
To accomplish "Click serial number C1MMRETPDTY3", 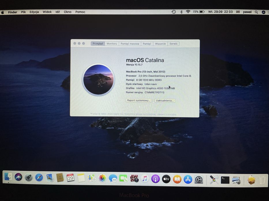I will [155, 92].
